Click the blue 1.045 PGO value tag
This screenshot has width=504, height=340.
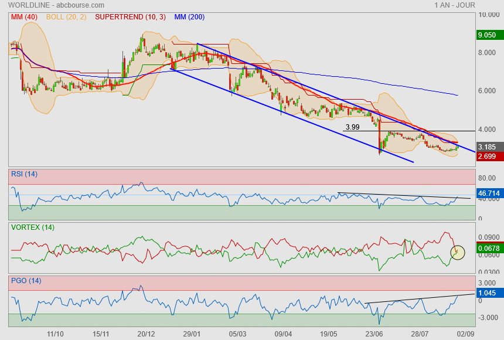pyautogui.click(x=488, y=293)
